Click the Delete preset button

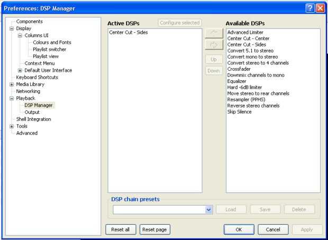tap(299, 209)
